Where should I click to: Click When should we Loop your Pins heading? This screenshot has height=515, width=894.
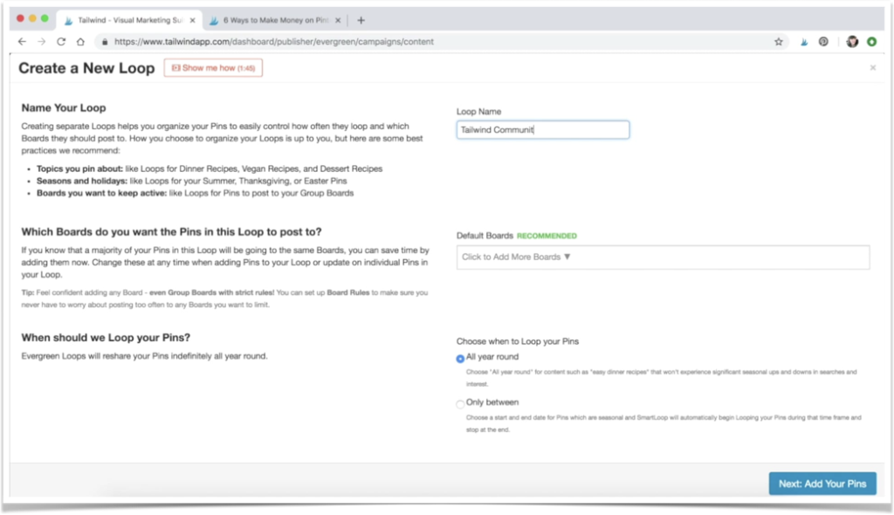[x=106, y=338]
